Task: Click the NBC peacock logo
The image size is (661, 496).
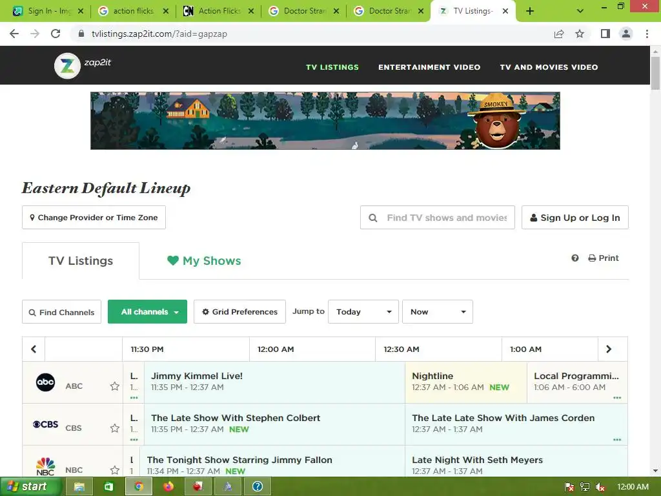Action: point(46,466)
